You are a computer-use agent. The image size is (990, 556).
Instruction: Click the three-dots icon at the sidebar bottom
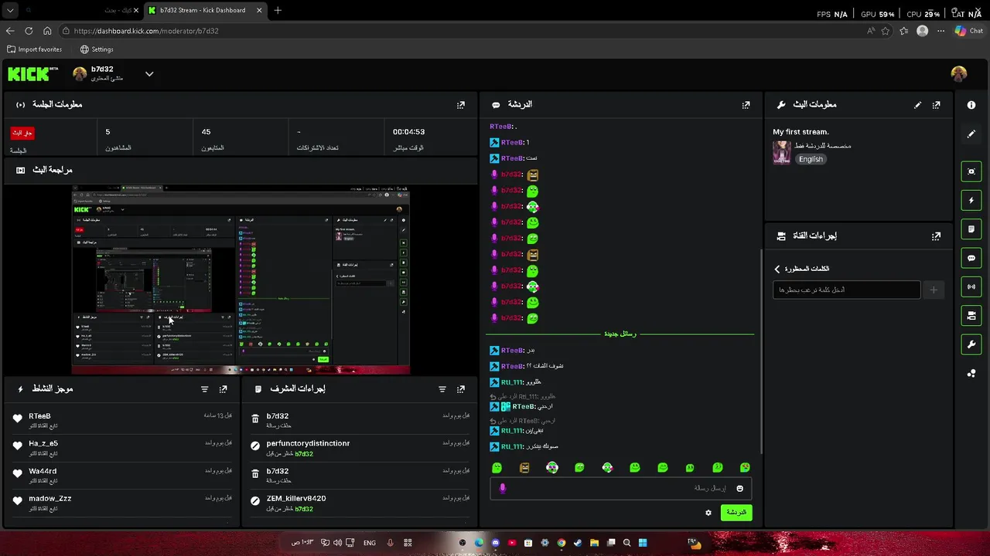pyautogui.click(x=971, y=373)
